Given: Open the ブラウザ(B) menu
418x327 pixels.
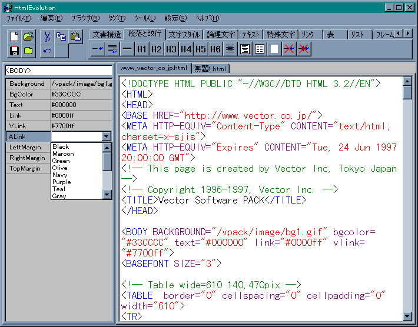Looking at the screenshot, I should [85, 18].
